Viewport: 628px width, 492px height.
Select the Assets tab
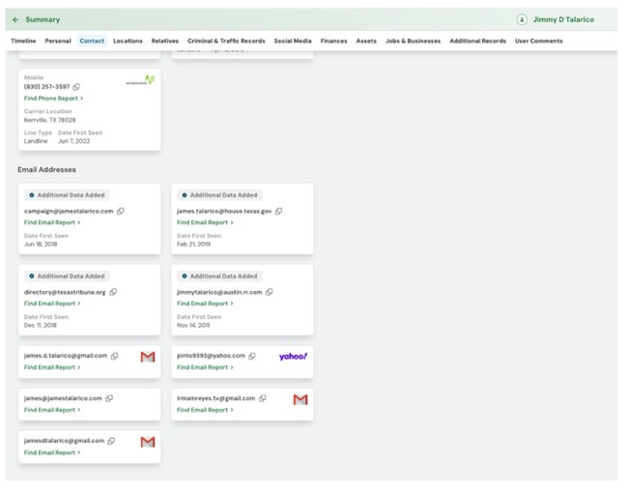click(x=366, y=41)
